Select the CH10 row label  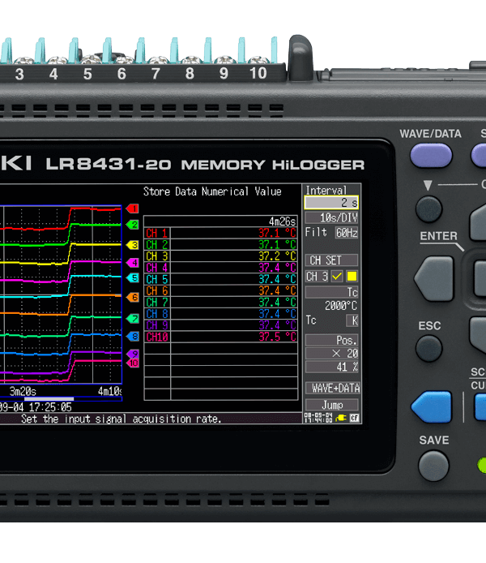click(157, 337)
